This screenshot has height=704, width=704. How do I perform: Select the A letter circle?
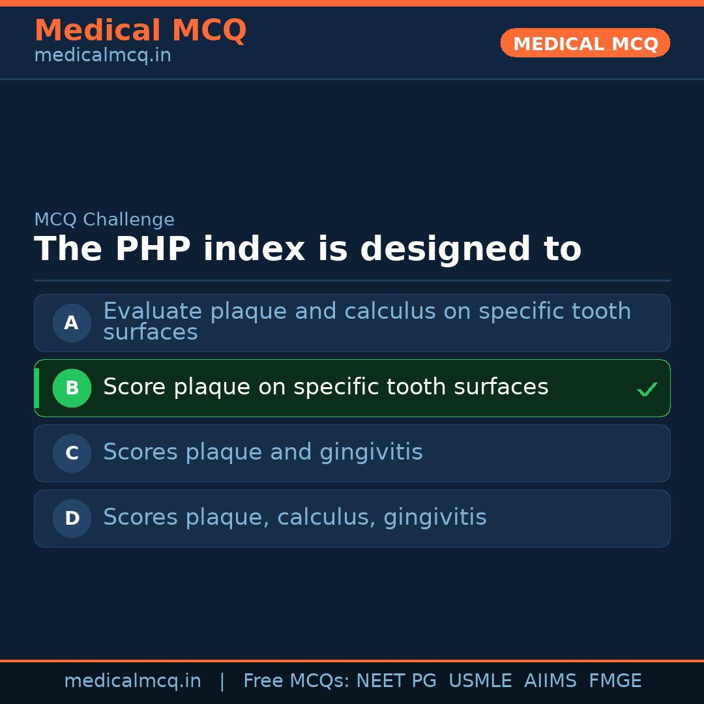point(72,323)
